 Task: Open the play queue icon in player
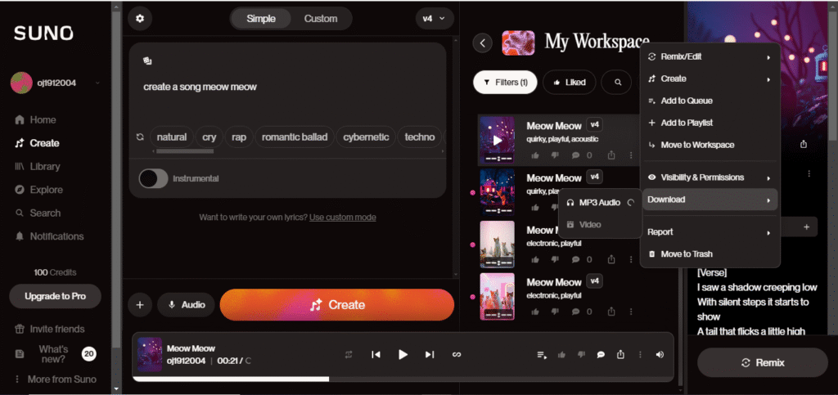(x=542, y=354)
